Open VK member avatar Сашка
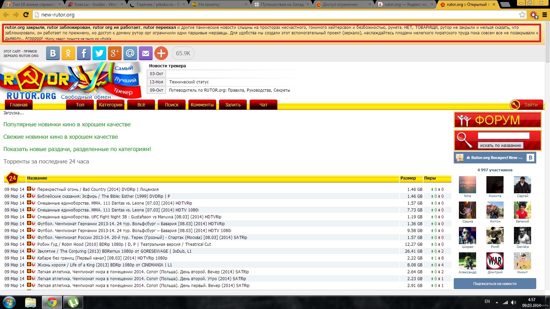Image resolution: width=550 pixels, height=309 pixels. (467, 210)
